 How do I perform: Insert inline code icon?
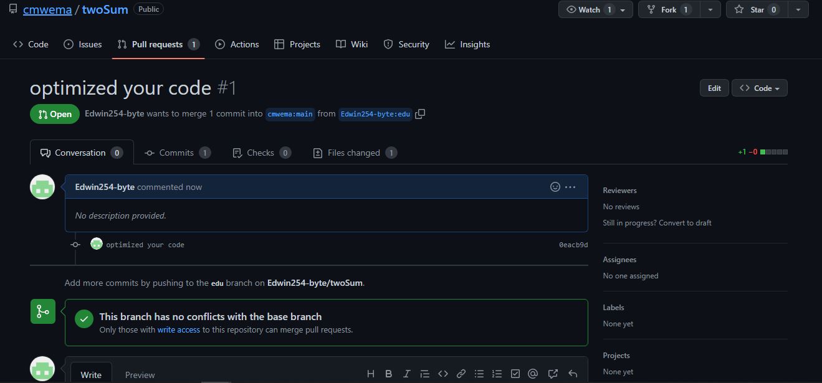(x=443, y=374)
